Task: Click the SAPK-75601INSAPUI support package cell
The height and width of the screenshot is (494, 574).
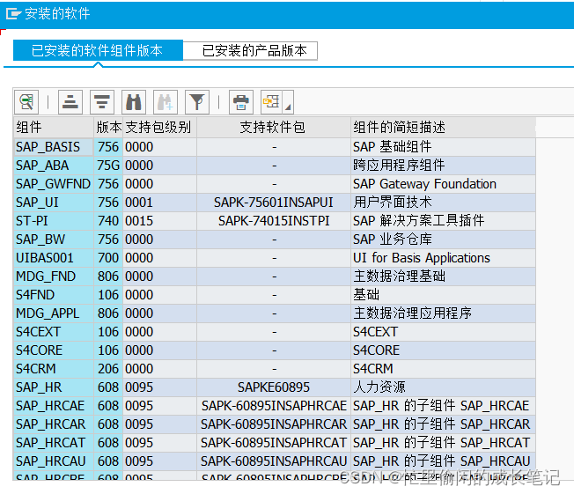Action: (x=274, y=203)
